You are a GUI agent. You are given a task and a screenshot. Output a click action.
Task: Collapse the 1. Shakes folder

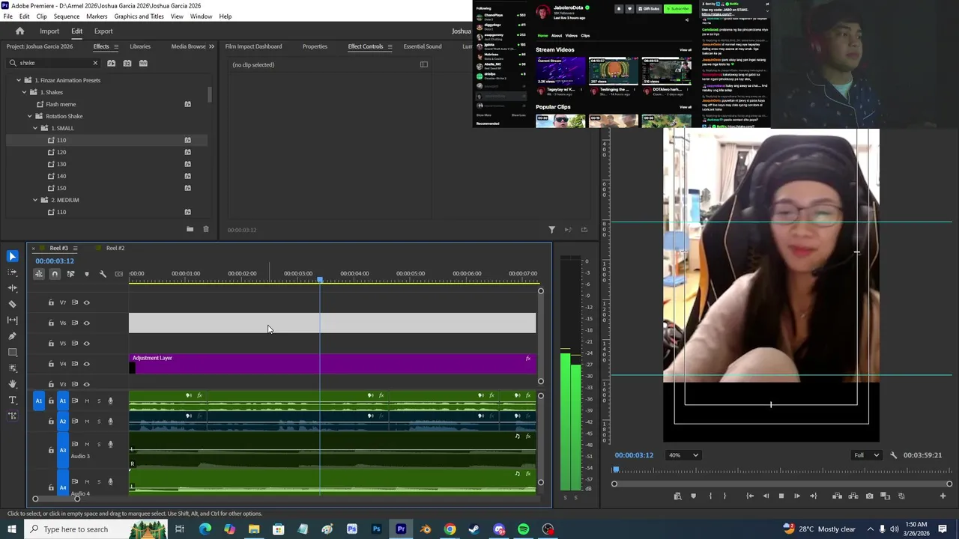[24, 92]
